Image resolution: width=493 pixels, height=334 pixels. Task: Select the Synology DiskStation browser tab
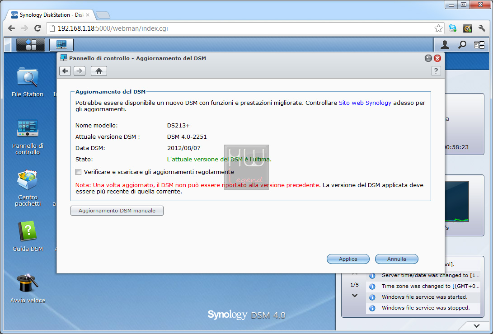coord(50,15)
